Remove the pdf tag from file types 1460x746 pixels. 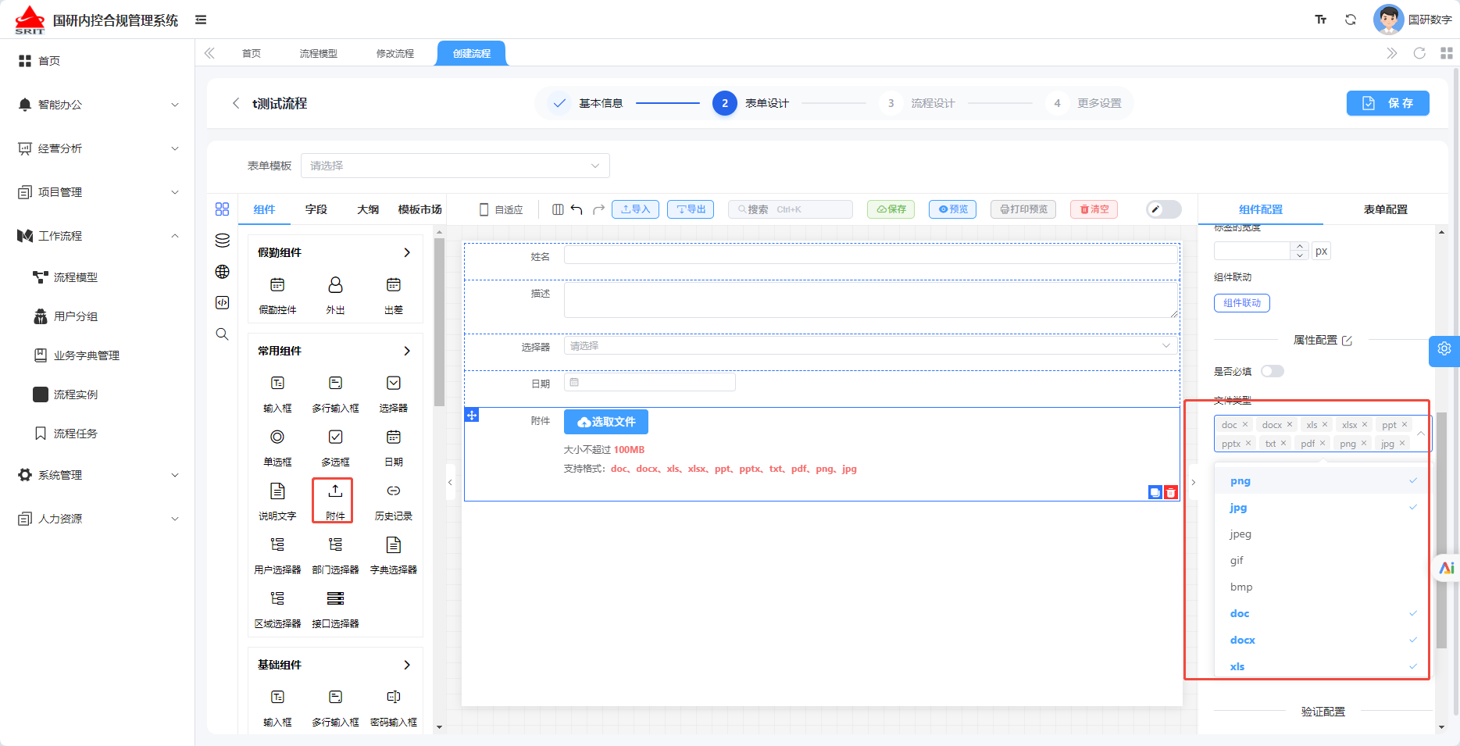(1323, 443)
